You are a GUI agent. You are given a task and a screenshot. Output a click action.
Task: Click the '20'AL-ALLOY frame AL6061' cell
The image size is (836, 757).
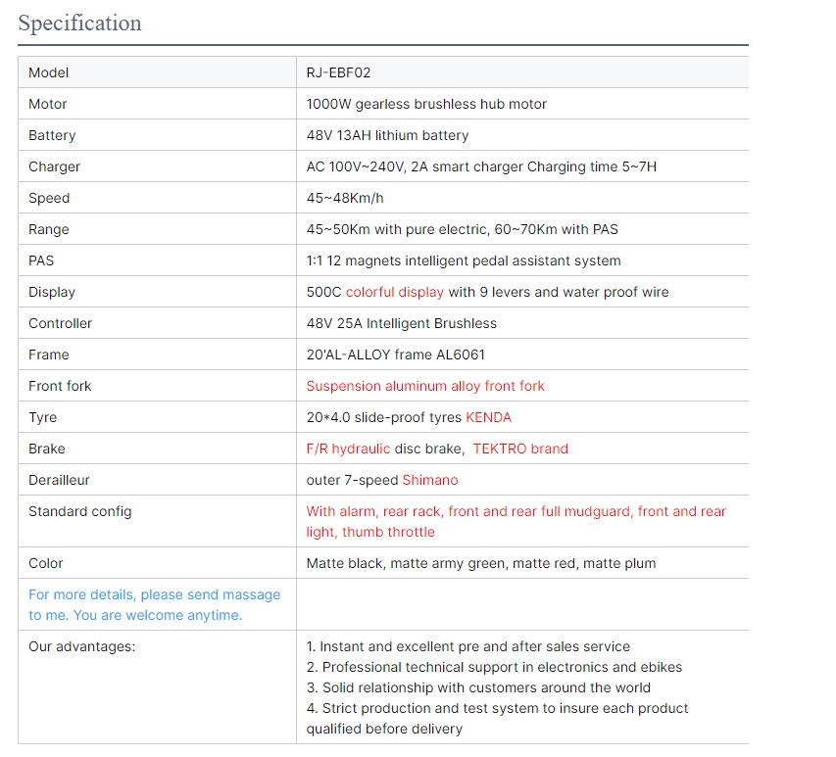tap(395, 355)
